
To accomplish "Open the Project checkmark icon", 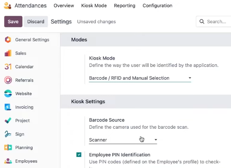I will pos(8,121).
